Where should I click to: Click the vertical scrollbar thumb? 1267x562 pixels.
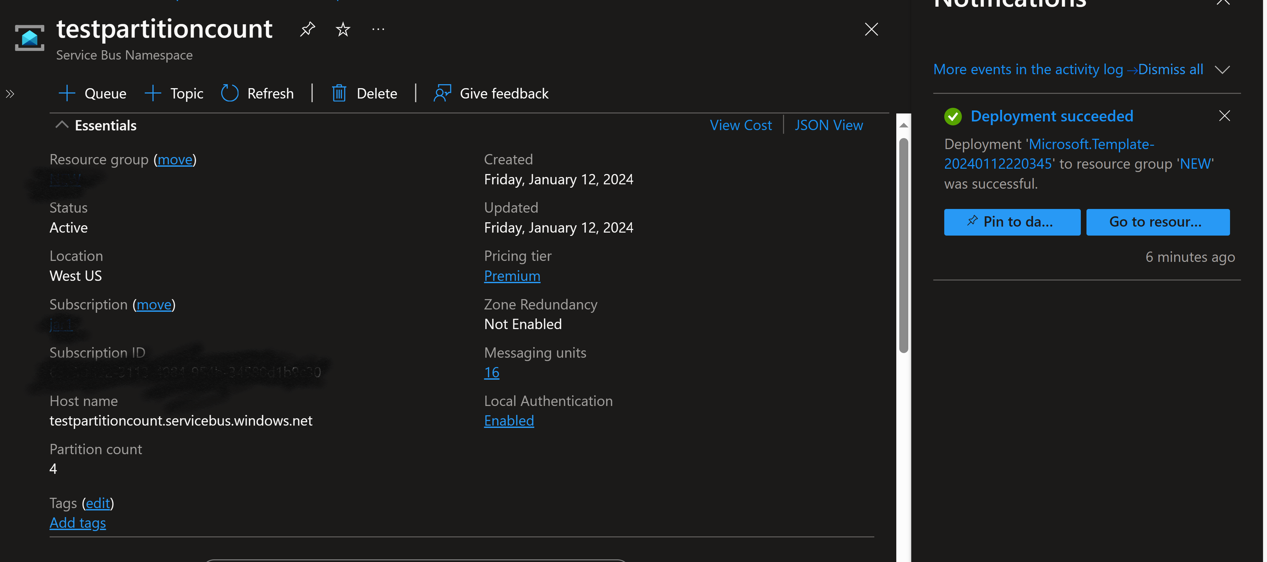(904, 246)
